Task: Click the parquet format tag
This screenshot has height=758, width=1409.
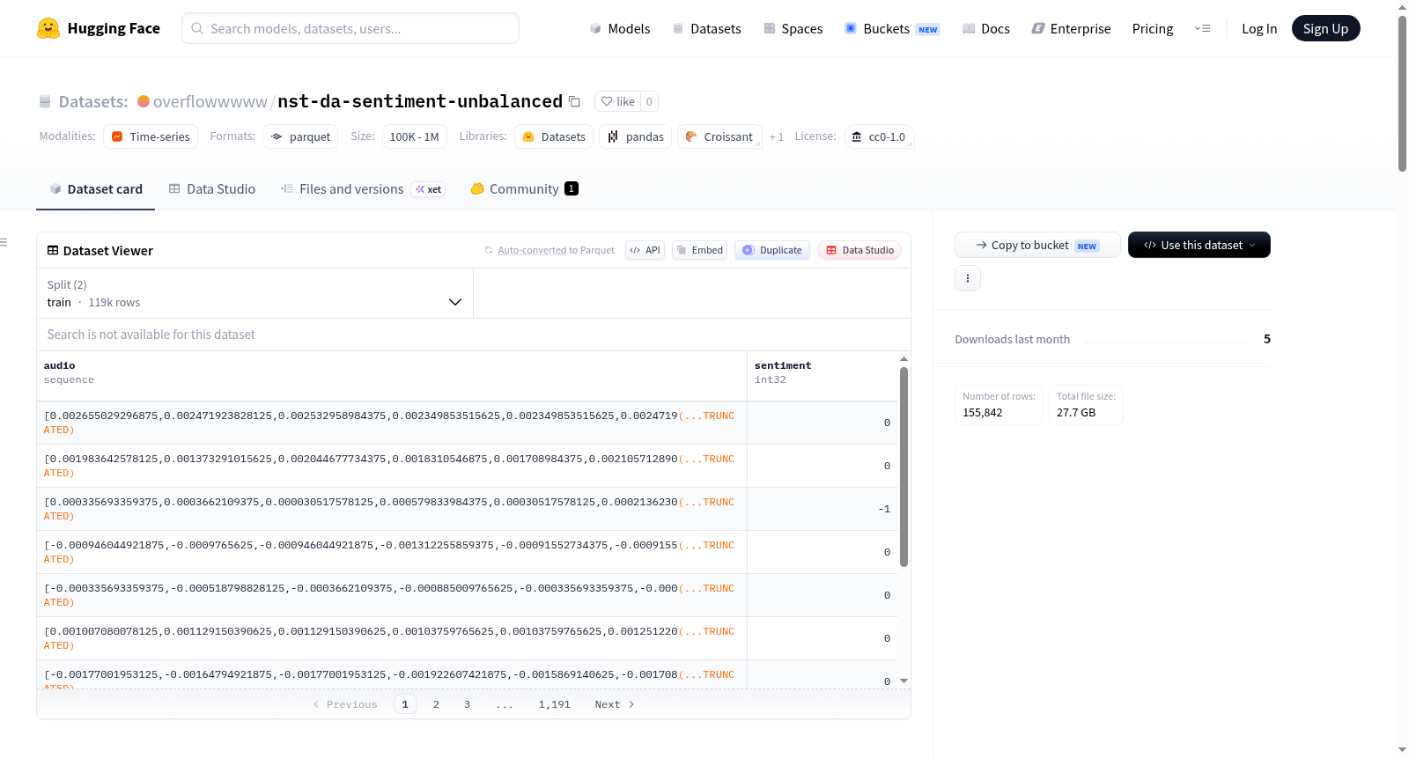Action: (300, 136)
